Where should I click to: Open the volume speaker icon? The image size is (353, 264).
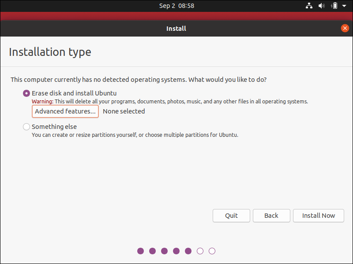click(x=321, y=6)
